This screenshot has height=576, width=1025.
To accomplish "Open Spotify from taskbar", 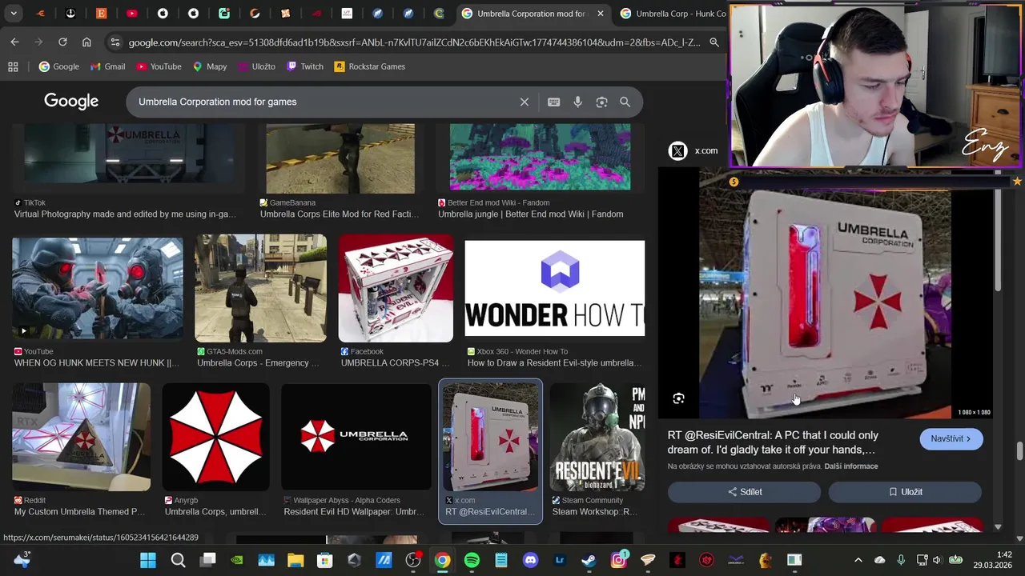I will click(472, 560).
